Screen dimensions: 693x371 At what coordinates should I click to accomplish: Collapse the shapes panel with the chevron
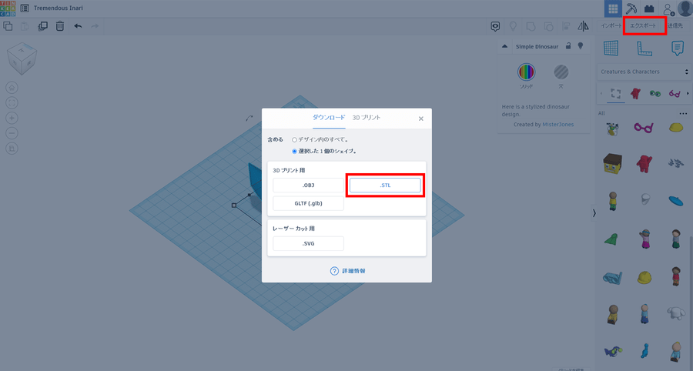[594, 213]
